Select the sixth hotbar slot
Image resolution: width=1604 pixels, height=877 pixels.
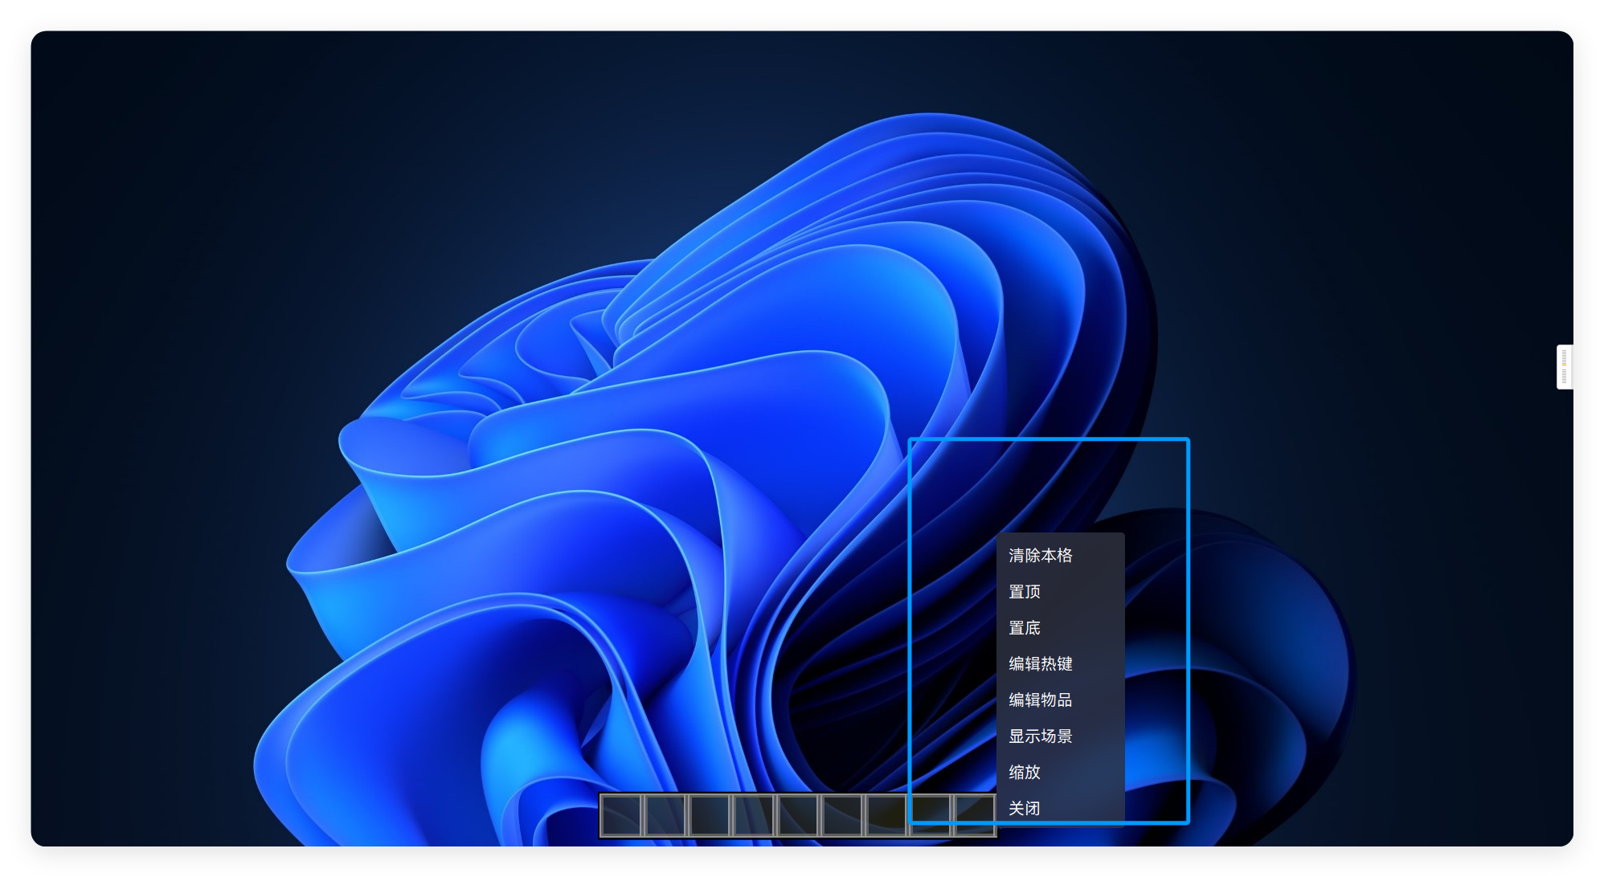[x=841, y=815]
